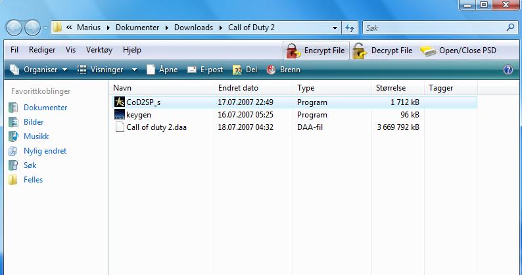Click the Decrypt File open padlock icon
The height and width of the screenshot is (275, 522).
click(360, 51)
